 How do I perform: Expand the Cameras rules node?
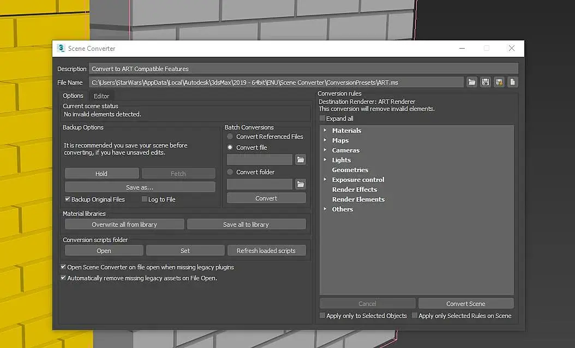[325, 150]
